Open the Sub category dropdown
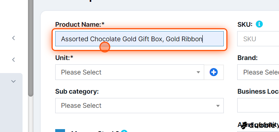279x132 pixels. (139, 106)
